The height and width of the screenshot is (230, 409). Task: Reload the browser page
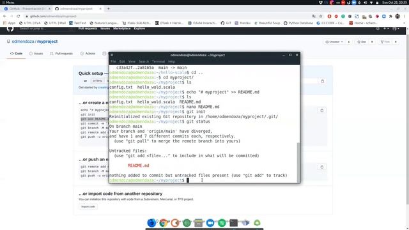[x=19, y=16]
